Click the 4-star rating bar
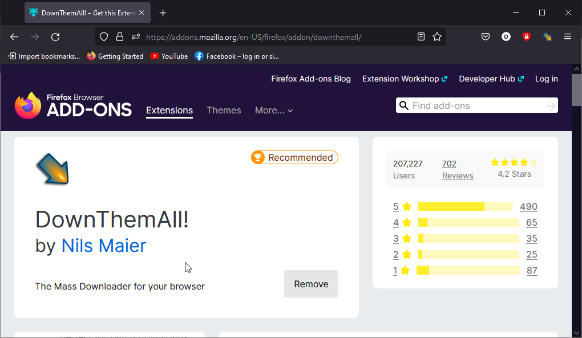 pos(469,222)
